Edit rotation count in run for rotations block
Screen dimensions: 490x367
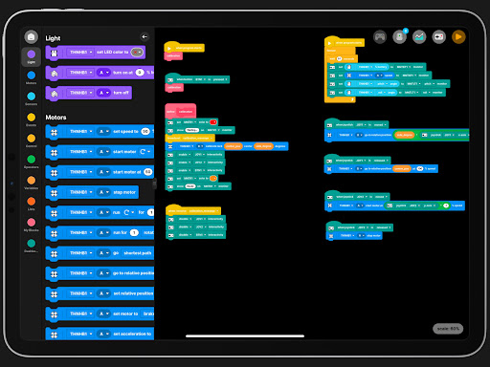click(134, 232)
